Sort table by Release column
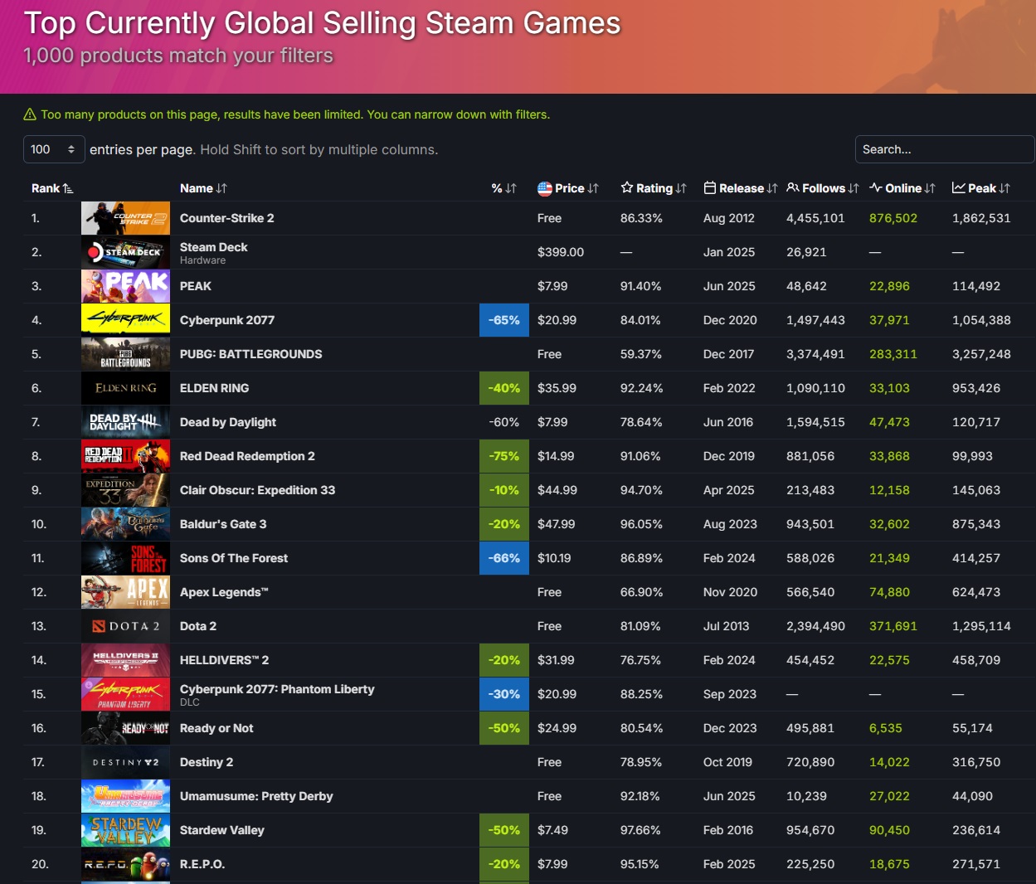1036x884 pixels. pyautogui.click(x=741, y=188)
